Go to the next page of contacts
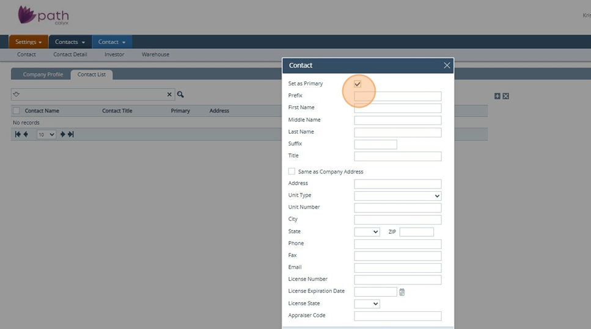The width and height of the screenshot is (591, 329). tap(62, 134)
